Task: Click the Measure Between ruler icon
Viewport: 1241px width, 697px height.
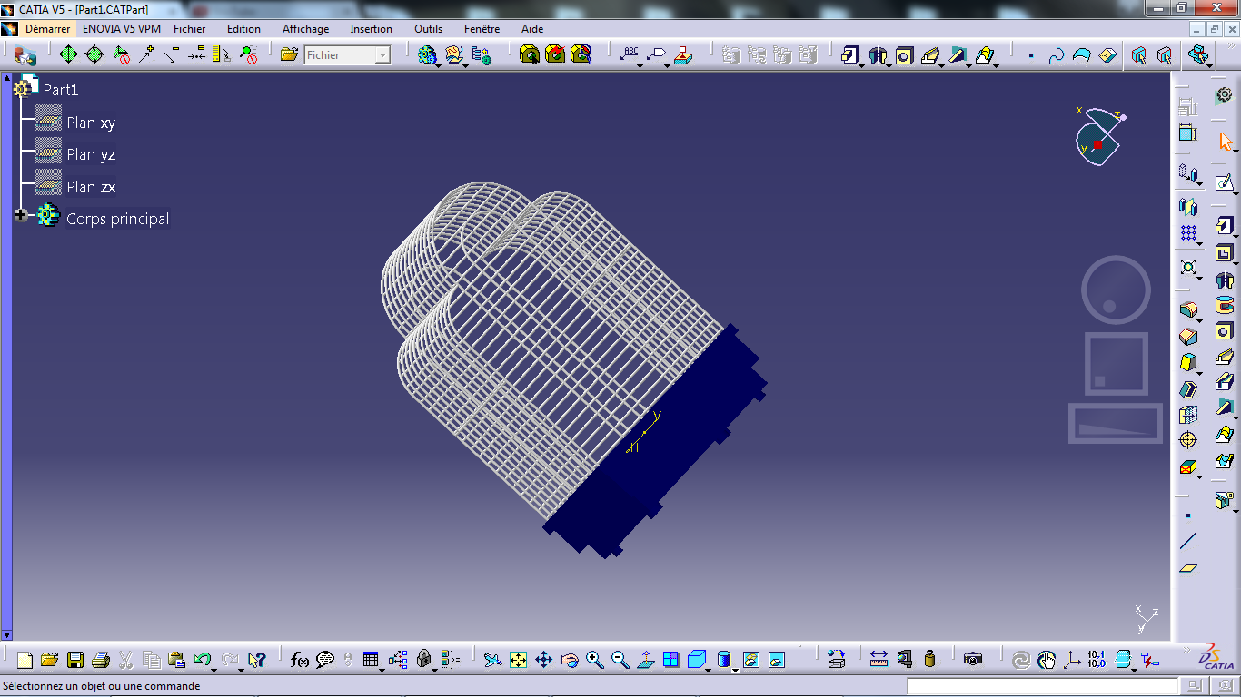Action: [x=879, y=660]
